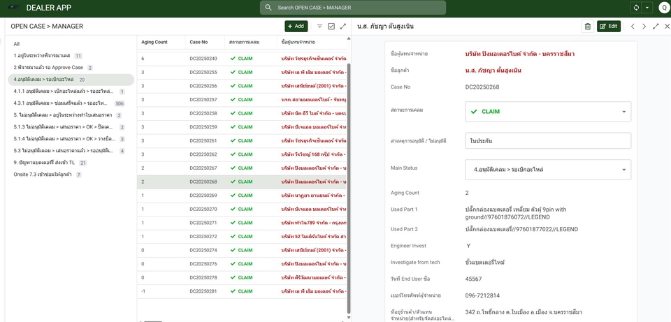Select case row DC20250274
Viewport: 671px width, 322px height.
[203, 250]
